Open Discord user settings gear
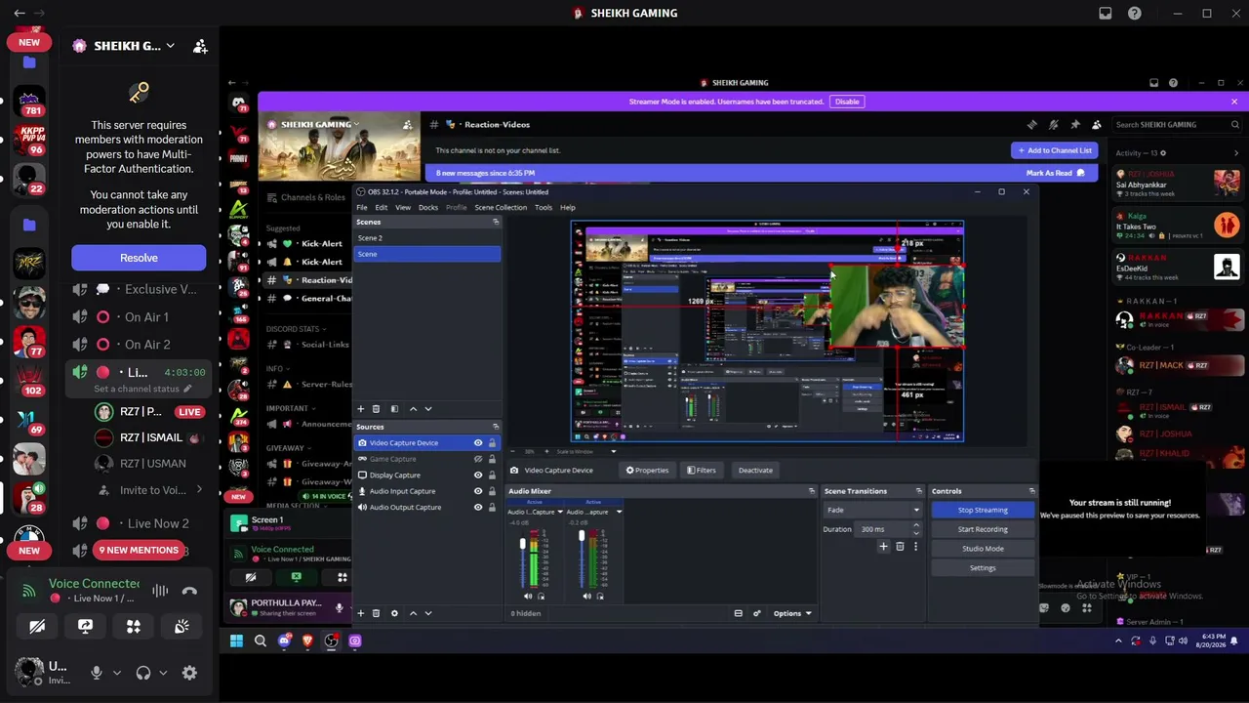 189,673
